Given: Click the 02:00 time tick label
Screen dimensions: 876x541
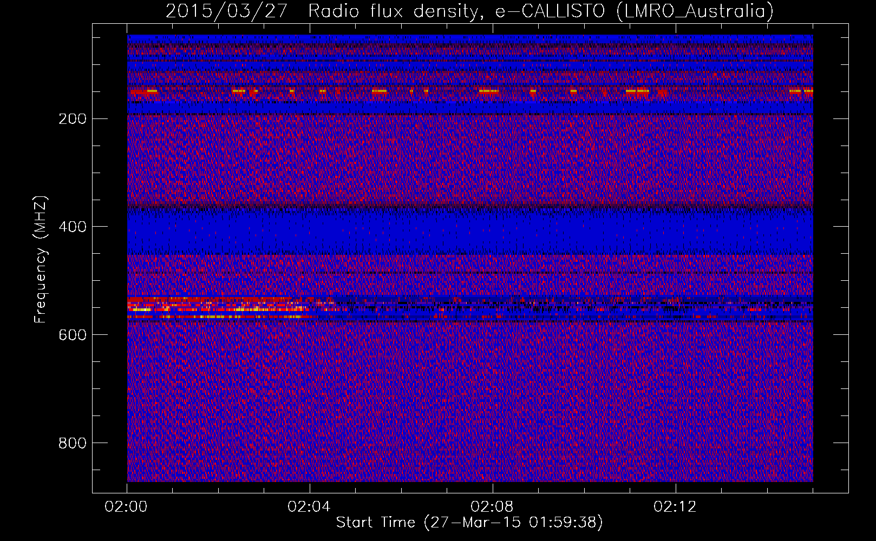Looking at the screenshot, I should (x=127, y=507).
